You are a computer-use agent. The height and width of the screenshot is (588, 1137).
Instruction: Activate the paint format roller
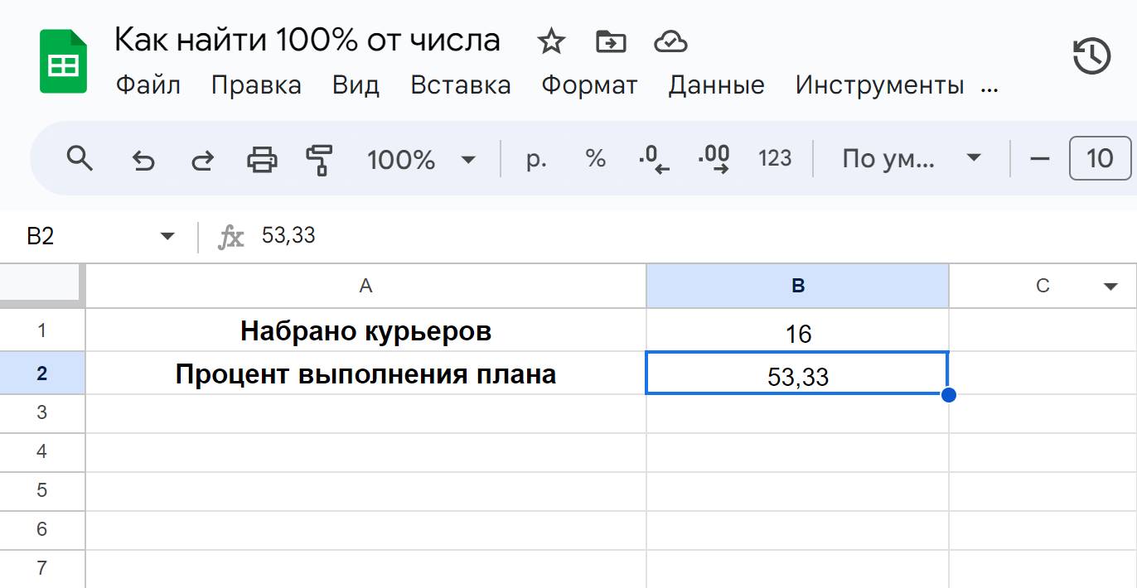[x=319, y=159]
